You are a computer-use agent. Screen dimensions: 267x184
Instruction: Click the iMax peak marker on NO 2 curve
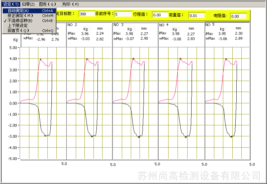click(x=87, y=59)
